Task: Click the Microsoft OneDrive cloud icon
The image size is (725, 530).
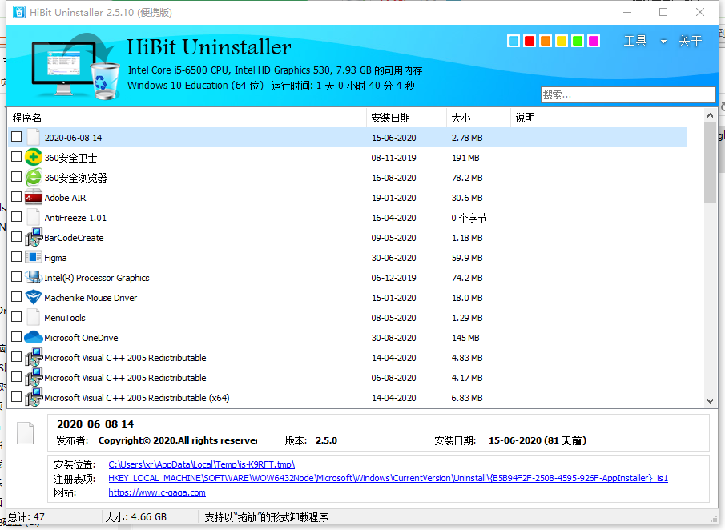Action: [x=34, y=337]
